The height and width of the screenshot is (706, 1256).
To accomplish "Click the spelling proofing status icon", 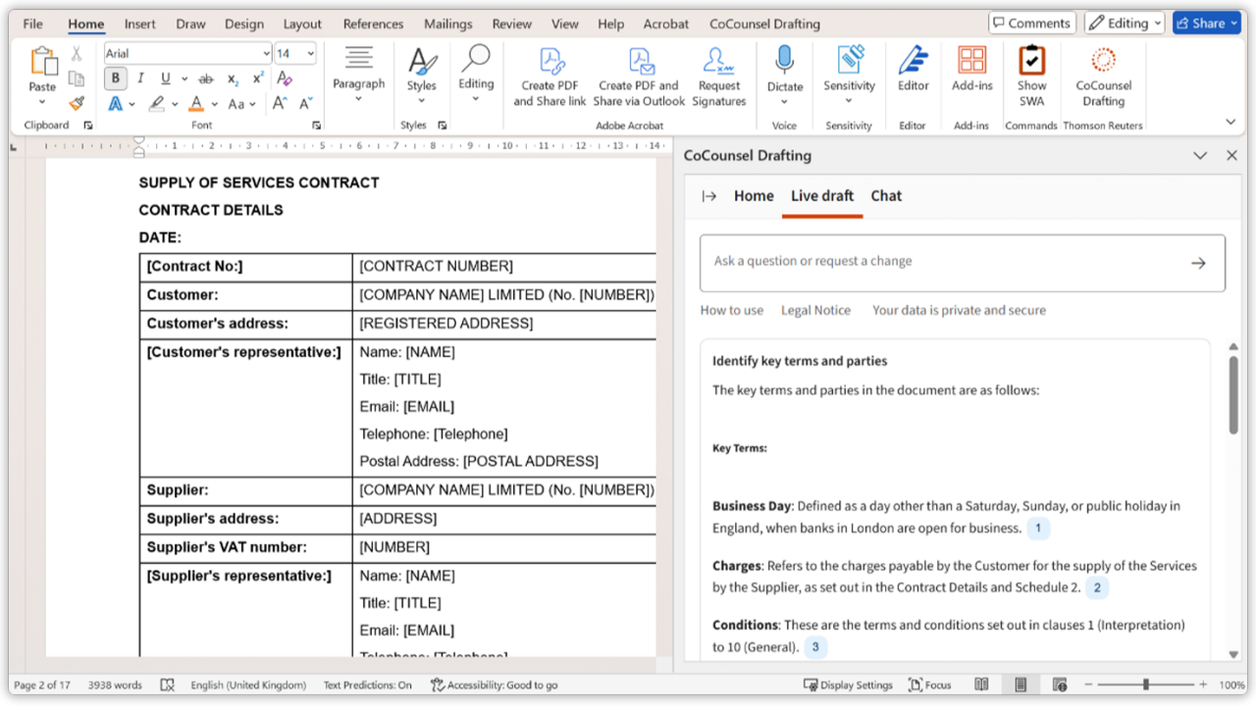I will (x=167, y=684).
